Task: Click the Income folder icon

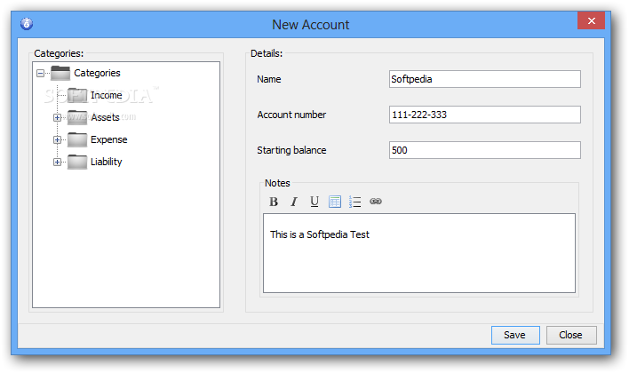Action: (77, 95)
